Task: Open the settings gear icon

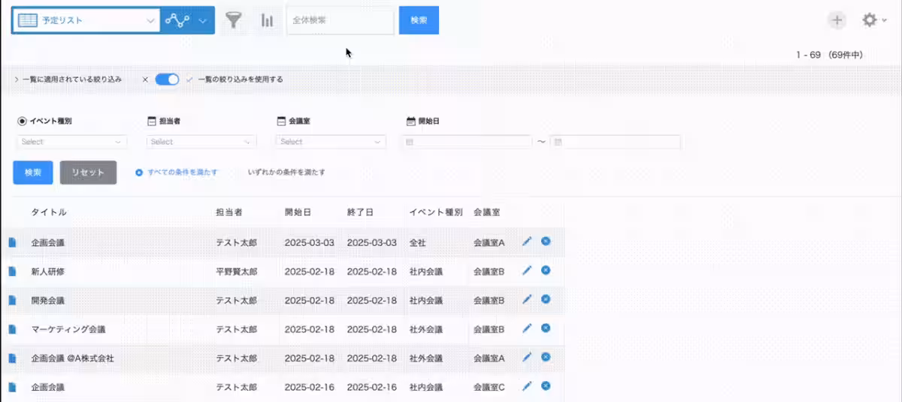Action: (x=870, y=21)
